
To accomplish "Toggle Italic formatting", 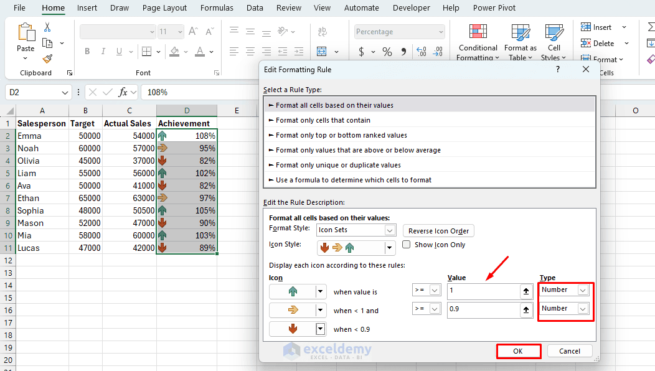I will pos(103,52).
